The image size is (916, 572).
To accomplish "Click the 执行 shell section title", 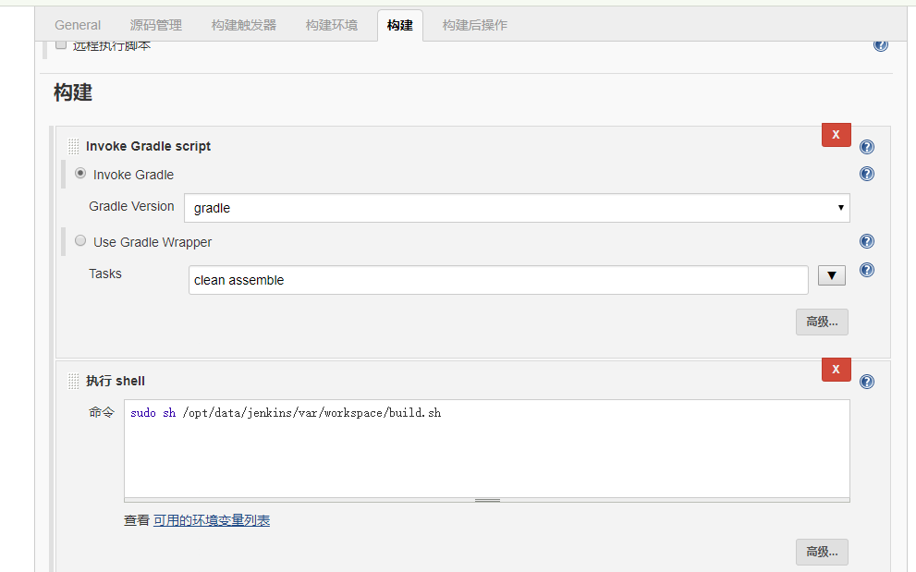I will pos(116,381).
